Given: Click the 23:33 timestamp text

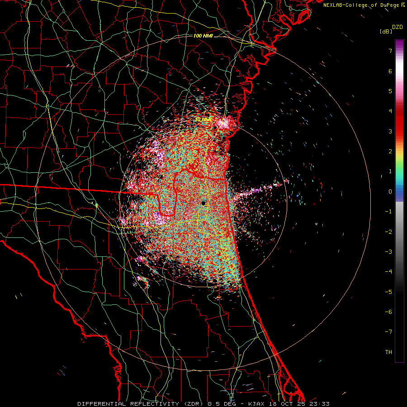Looking at the screenshot, I should click(320, 404).
